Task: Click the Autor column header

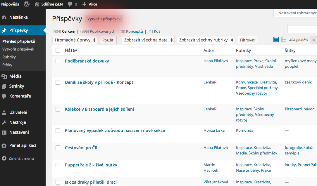Action: 209,51
